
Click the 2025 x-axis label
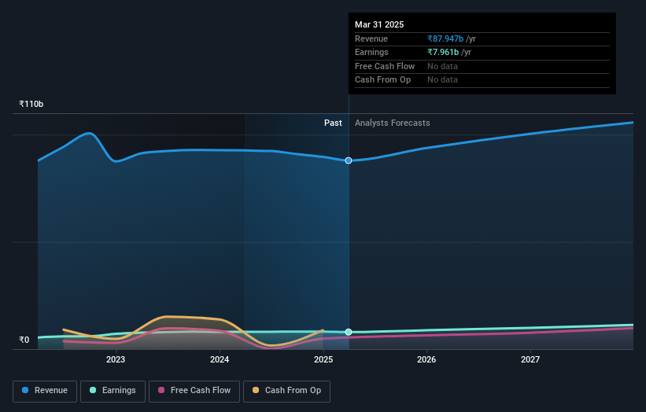click(323, 360)
